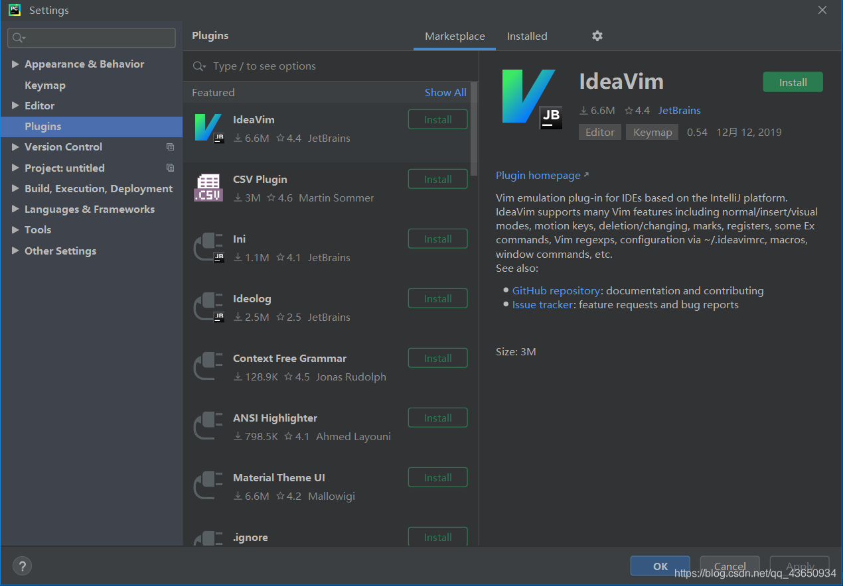This screenshot has height=586, width=843.
Task: Click the ANSI Highlighter plugin icon
Action: pos(208,426)
